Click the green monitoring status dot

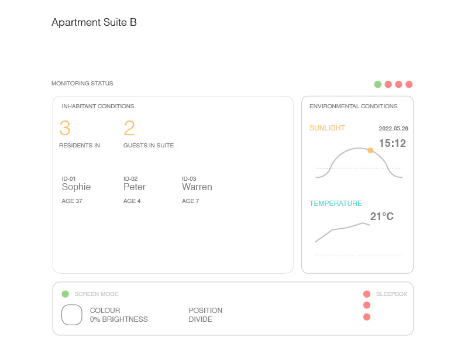click(377, 84)
